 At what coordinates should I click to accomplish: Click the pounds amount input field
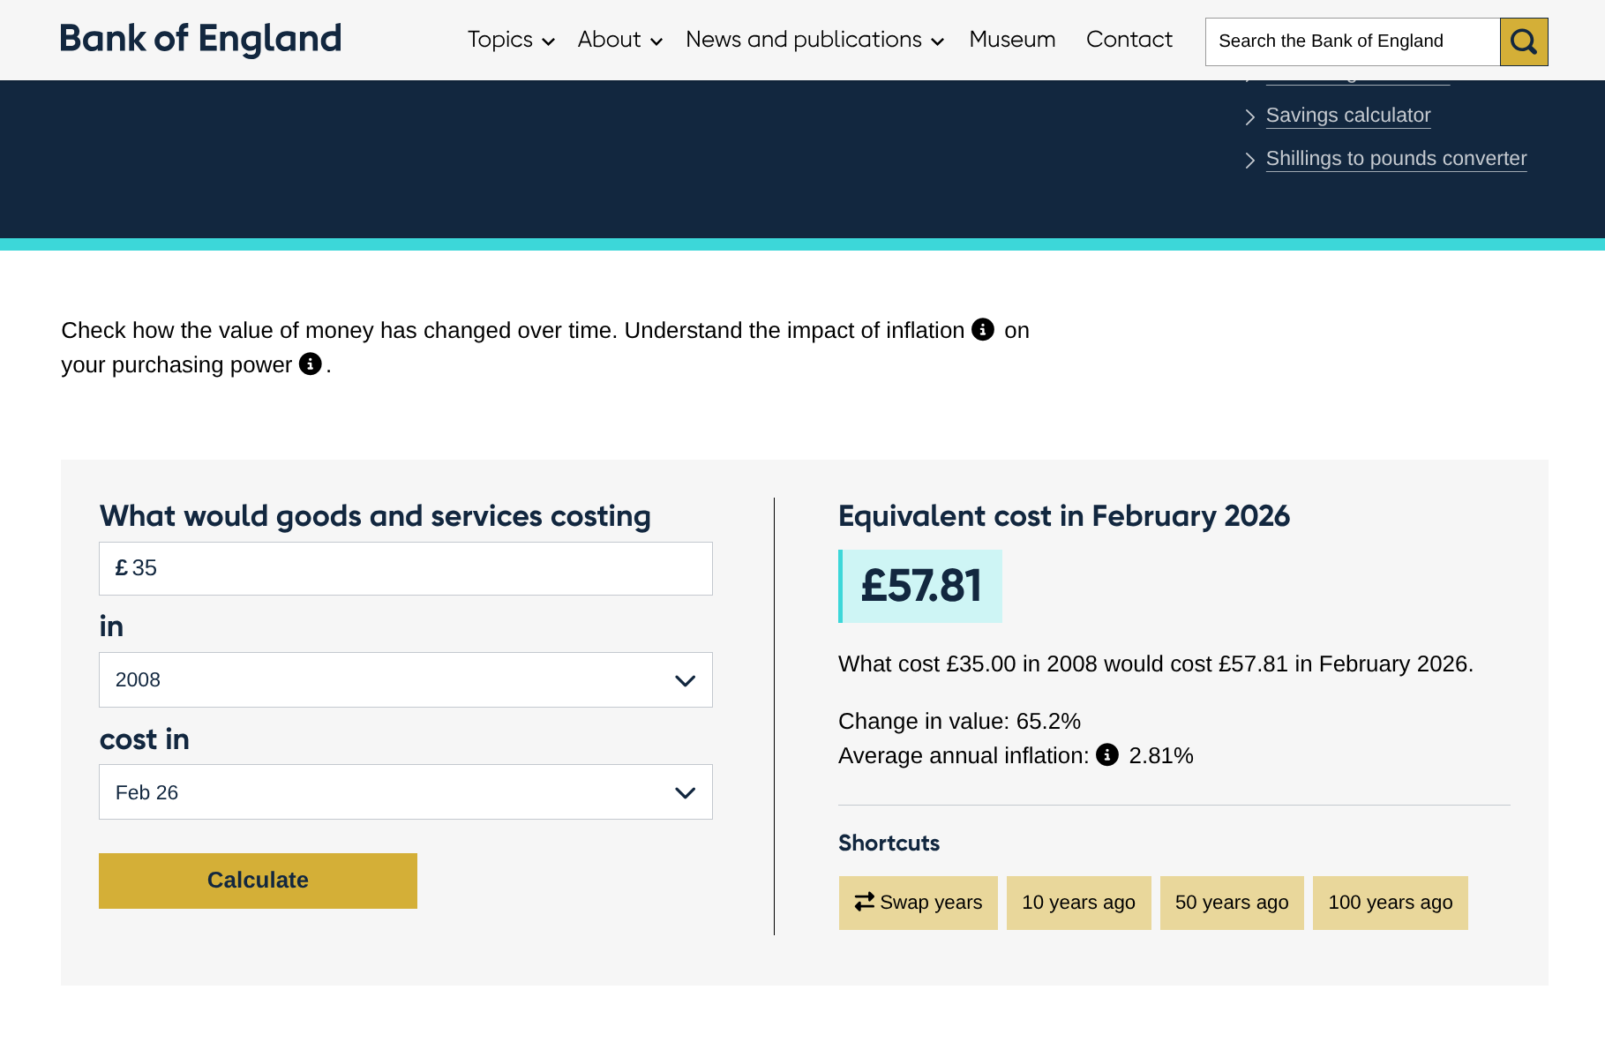pos(406,568)
